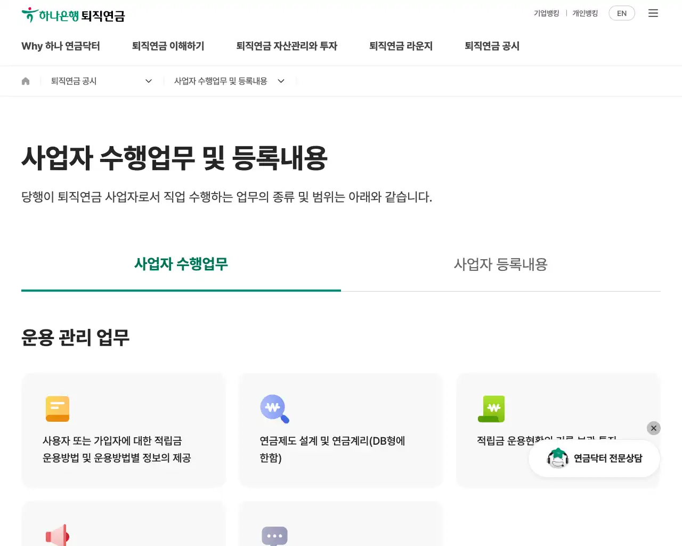The height and width of the screenshot is (546, 682).
Task: Open the hamburger menu icon
Action: click(x=653, y=13)
